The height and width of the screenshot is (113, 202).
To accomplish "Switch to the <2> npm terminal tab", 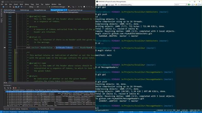I will pos(110,5).
